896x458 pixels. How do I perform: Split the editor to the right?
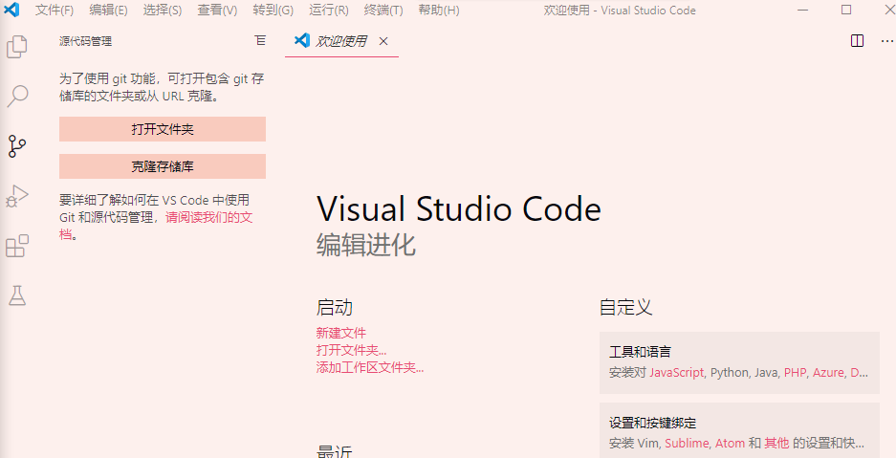pyautogui.click(x=857, y=41)
